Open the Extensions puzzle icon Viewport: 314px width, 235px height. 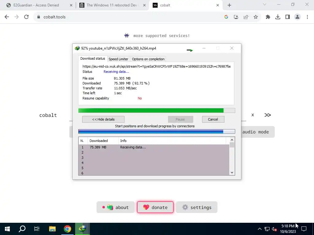point(268,17)
